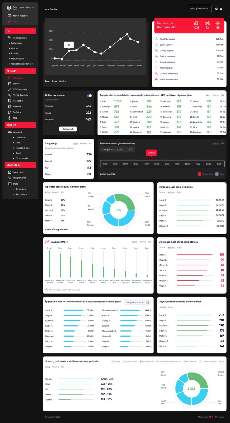The height and width of the screenshot is (423, 230).
Task: Select Kvartal tab in Zəng sıxlığı card
Action: point(83,144)
